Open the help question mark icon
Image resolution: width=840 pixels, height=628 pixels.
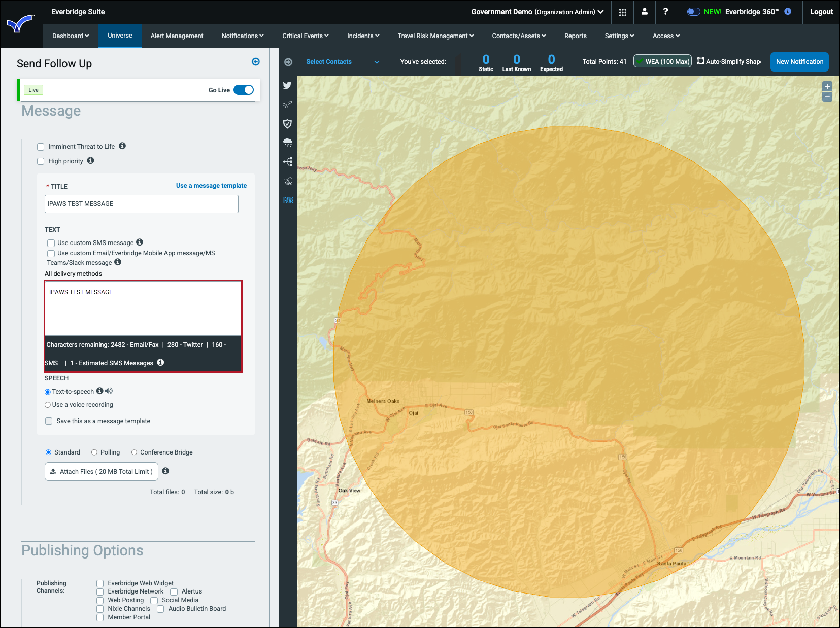[x=665, y=11]
